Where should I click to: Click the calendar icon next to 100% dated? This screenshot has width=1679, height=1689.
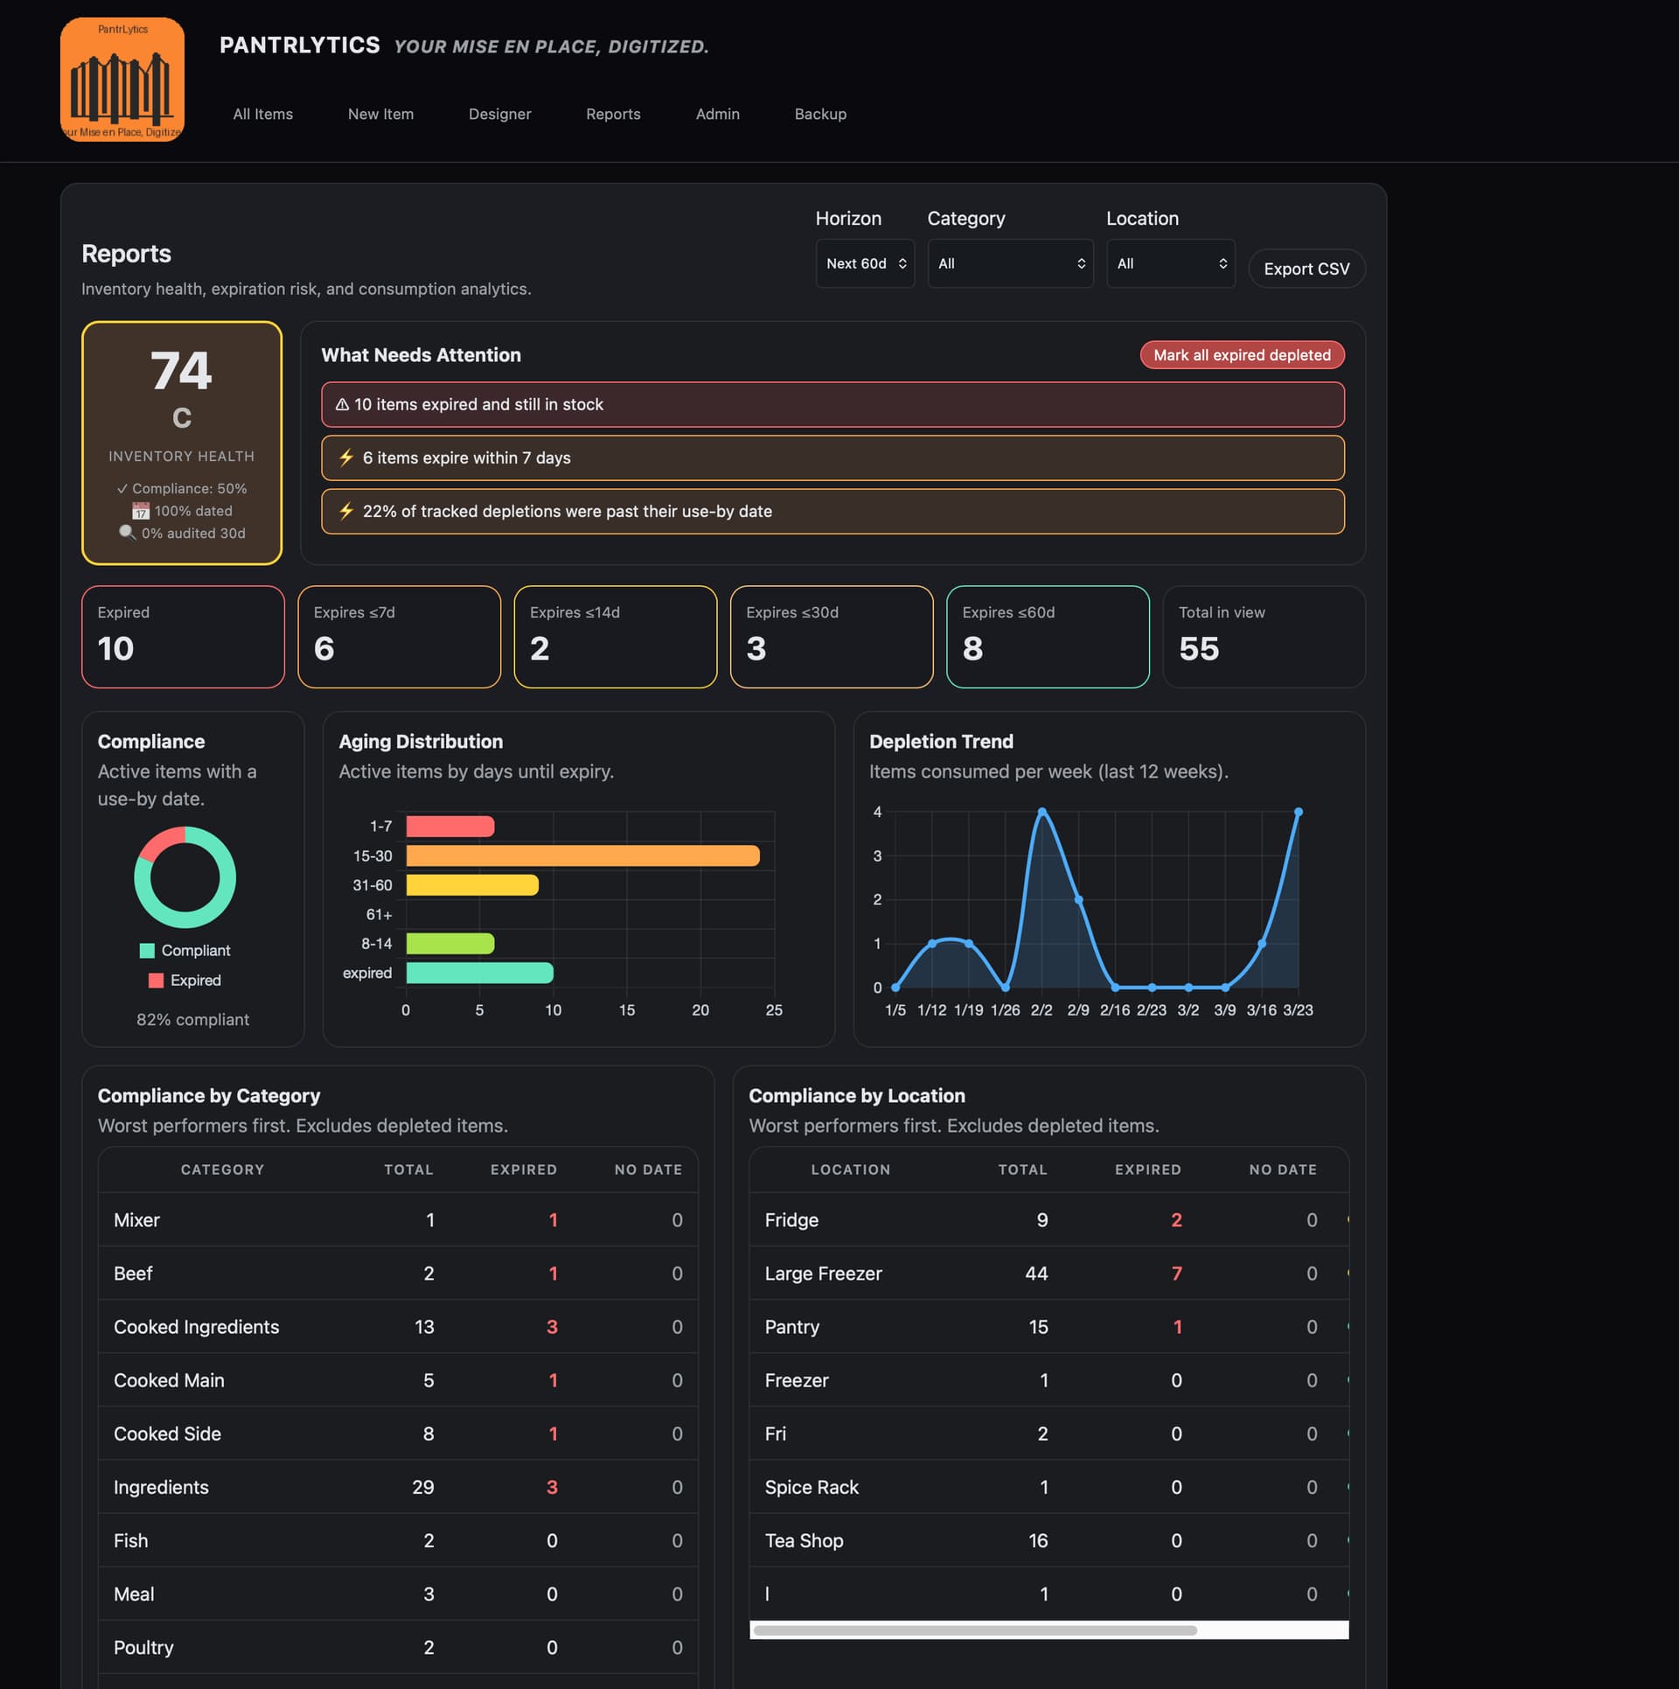pos(141,511)
